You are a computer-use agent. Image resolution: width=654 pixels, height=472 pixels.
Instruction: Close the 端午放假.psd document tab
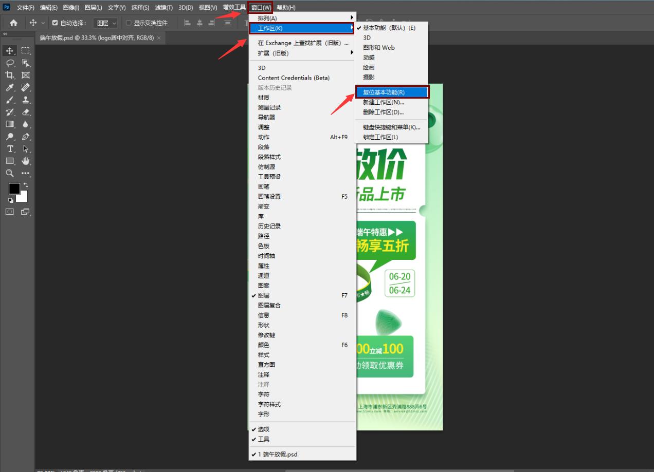click(x=159, y=38)
